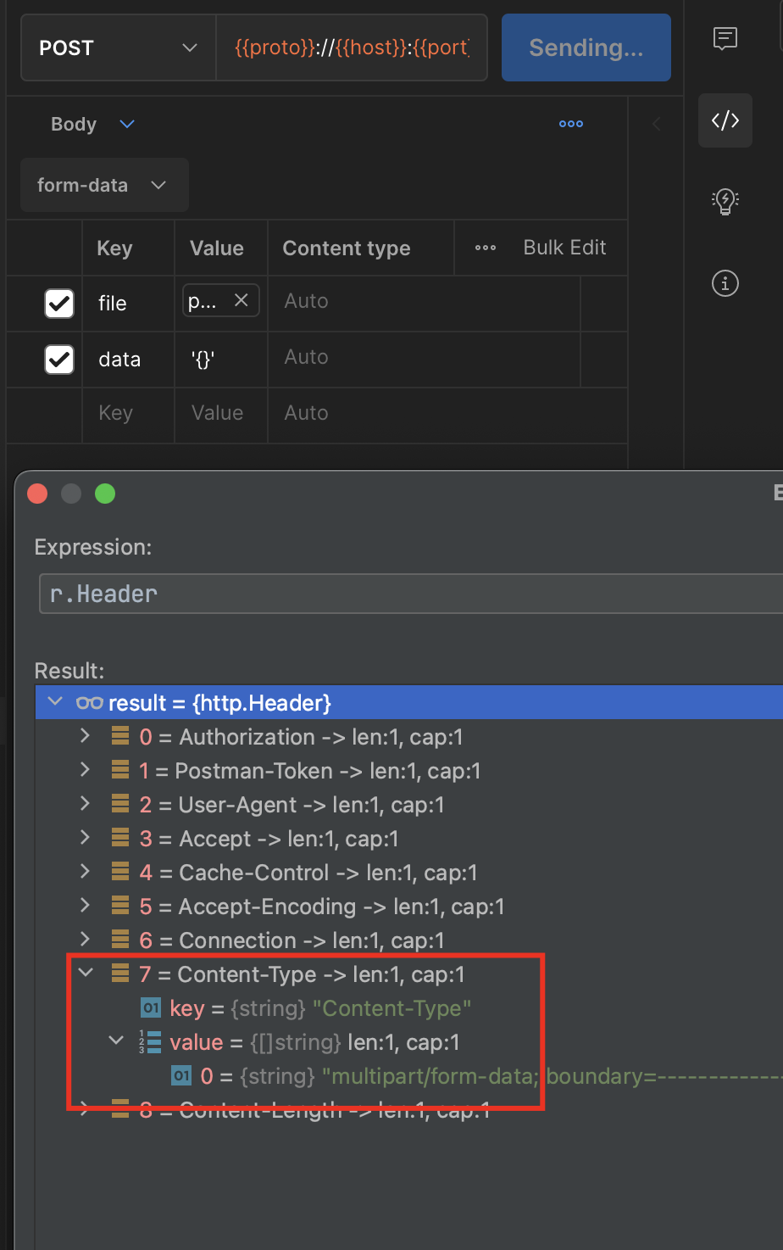This screenshot has height=1250, width=783.
Task: Click the lightbulb suggestions icon
Action: pyautogui.click(x=725, y=201)
